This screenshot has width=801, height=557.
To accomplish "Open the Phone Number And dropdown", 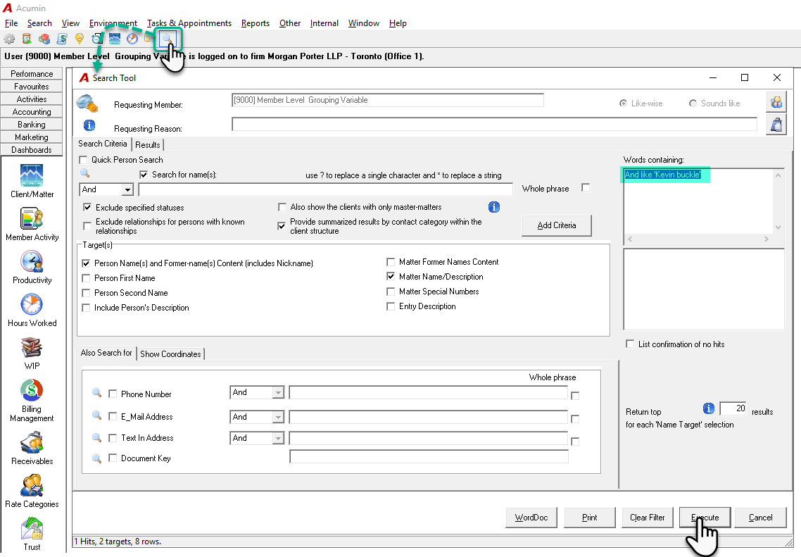I will coord(278,392).
